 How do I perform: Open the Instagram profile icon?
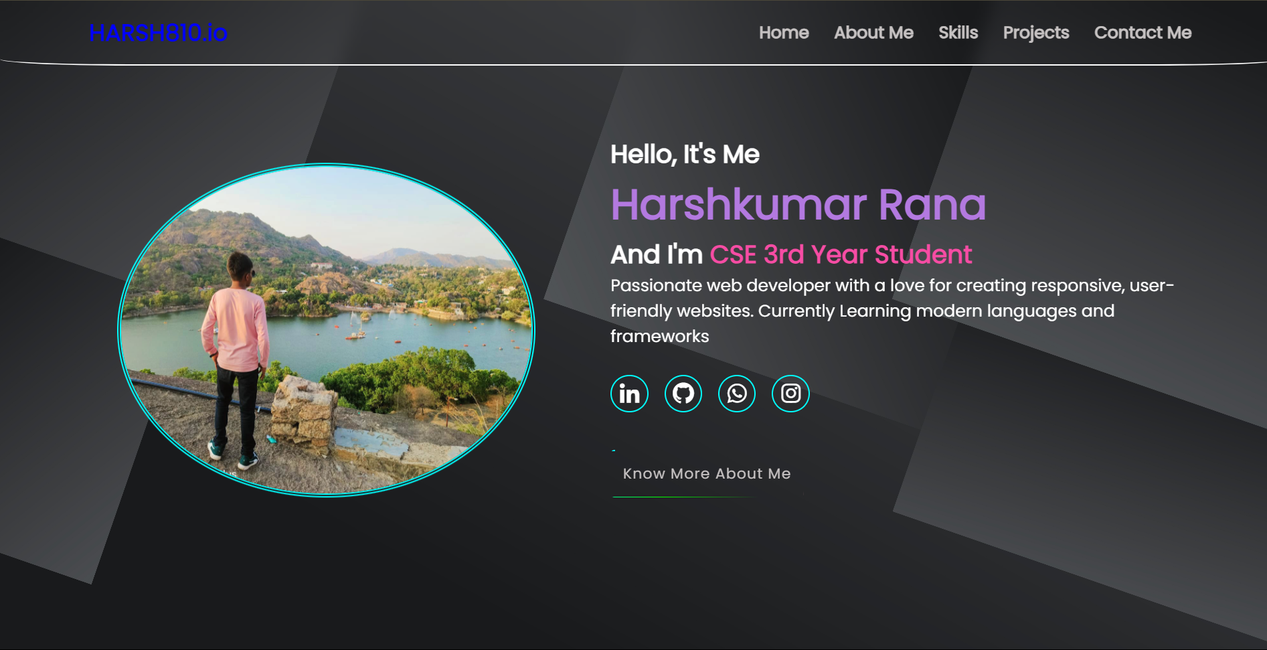(790, 394)
